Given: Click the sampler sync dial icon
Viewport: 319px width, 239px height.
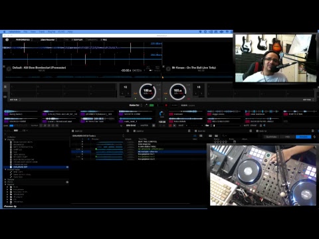Looking at the screenshot, I should (161, 114).
